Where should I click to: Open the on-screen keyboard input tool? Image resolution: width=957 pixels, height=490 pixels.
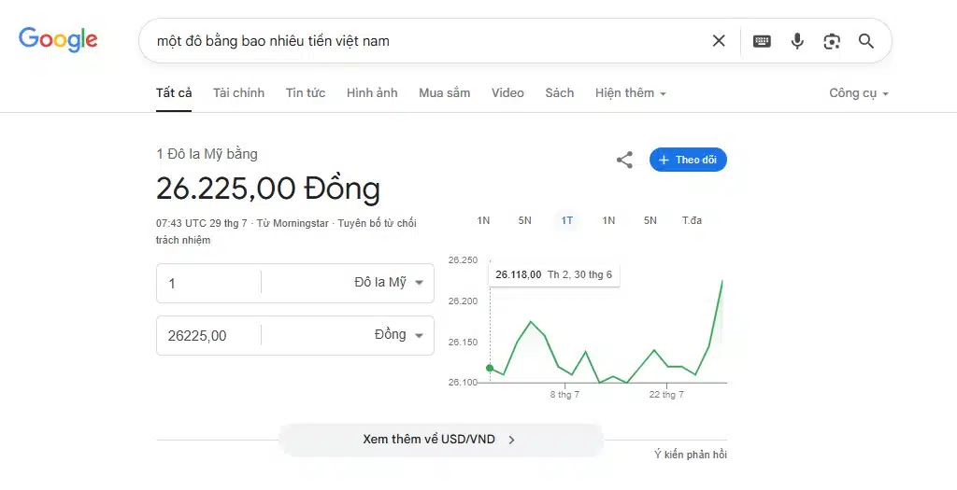pyautogui.click(x=762, y=41)
